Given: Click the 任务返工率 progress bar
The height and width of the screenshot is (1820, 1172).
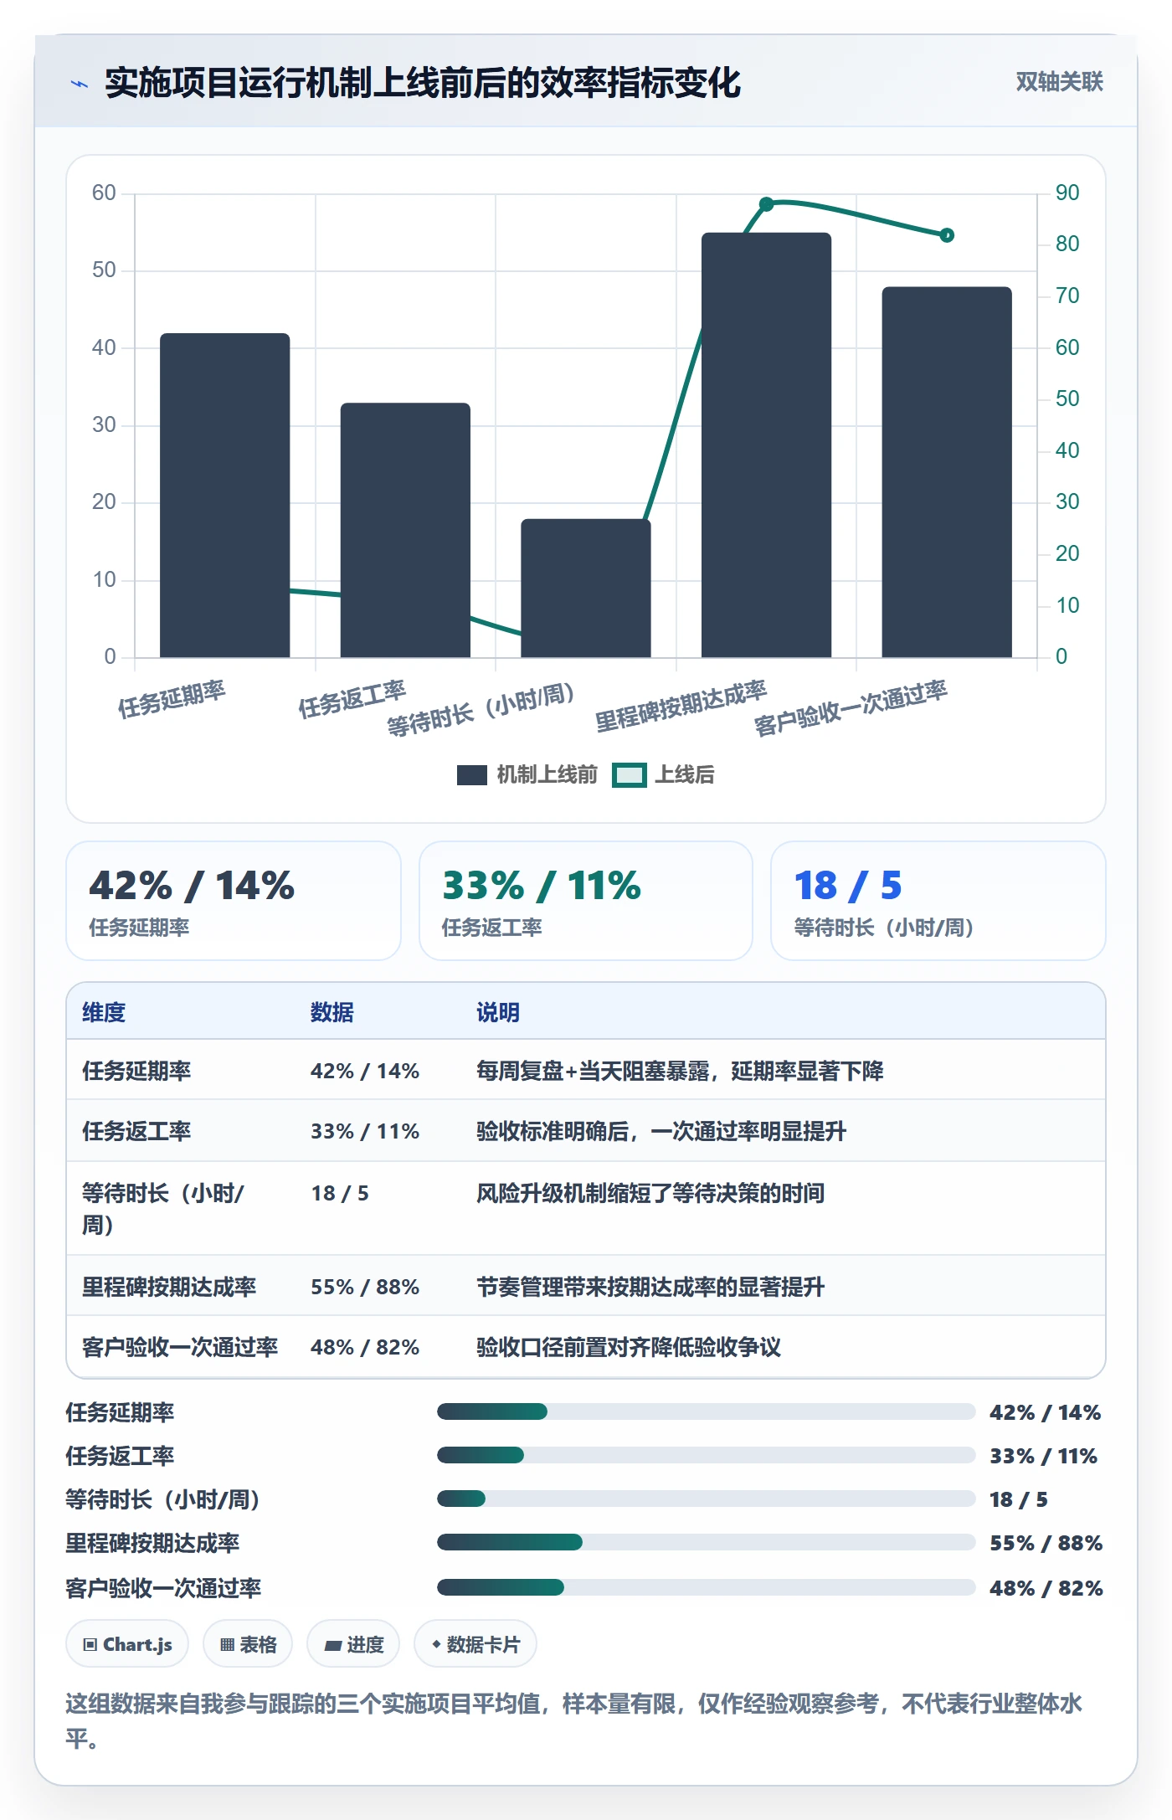Looking at the screenshot, I should (x=707, y=1455).
